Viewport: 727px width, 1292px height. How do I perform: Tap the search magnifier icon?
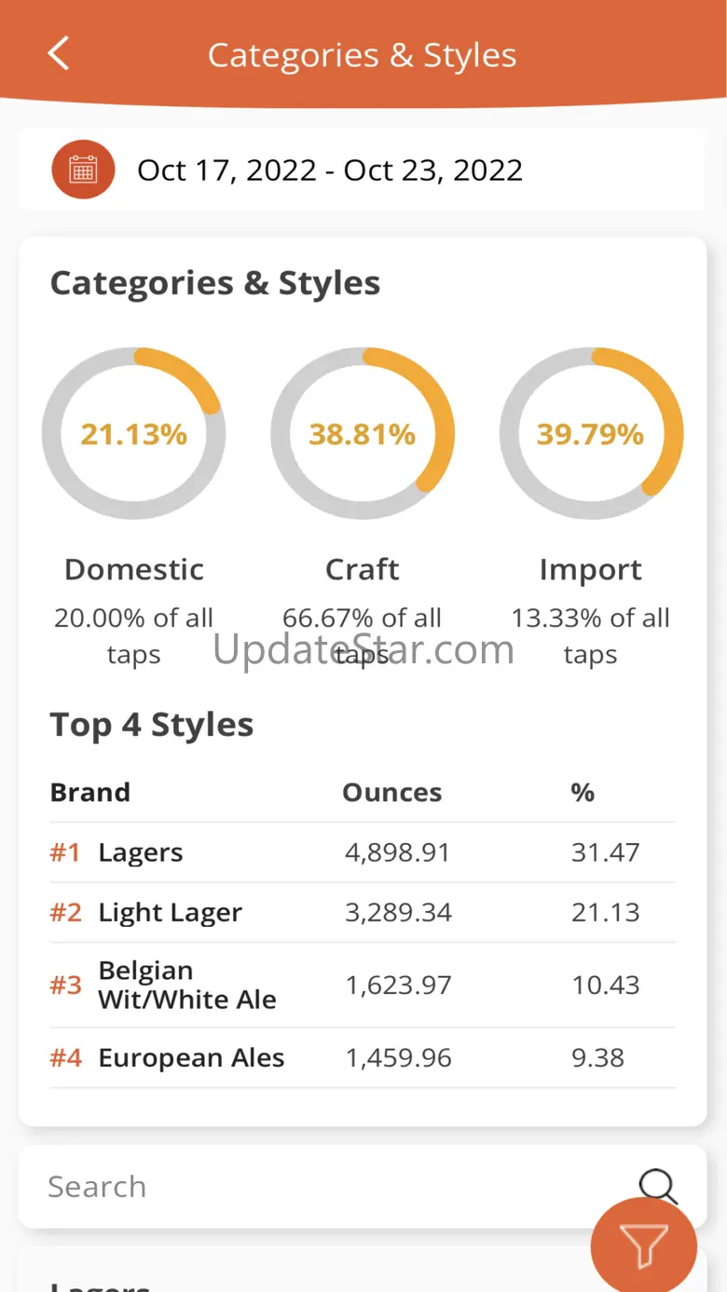click(657, 1186)
